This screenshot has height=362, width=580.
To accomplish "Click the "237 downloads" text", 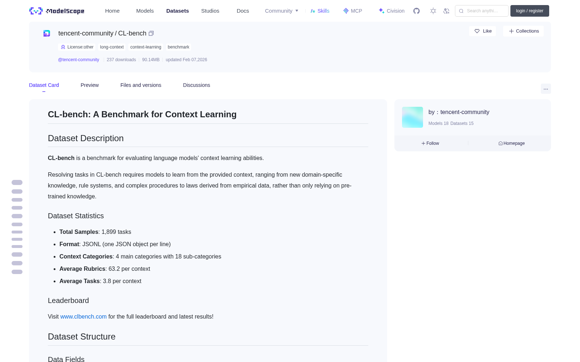I will pos(121,60).
